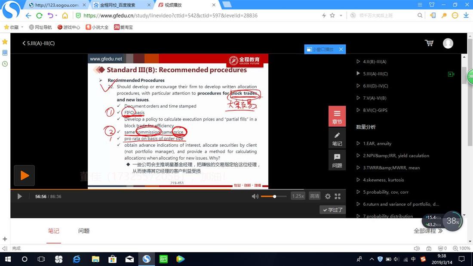Open the favorites star in the left sidebar

coord(5,42)
